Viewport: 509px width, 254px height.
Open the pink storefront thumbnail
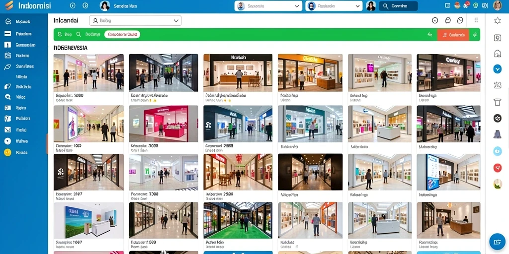tap(163, 124)
